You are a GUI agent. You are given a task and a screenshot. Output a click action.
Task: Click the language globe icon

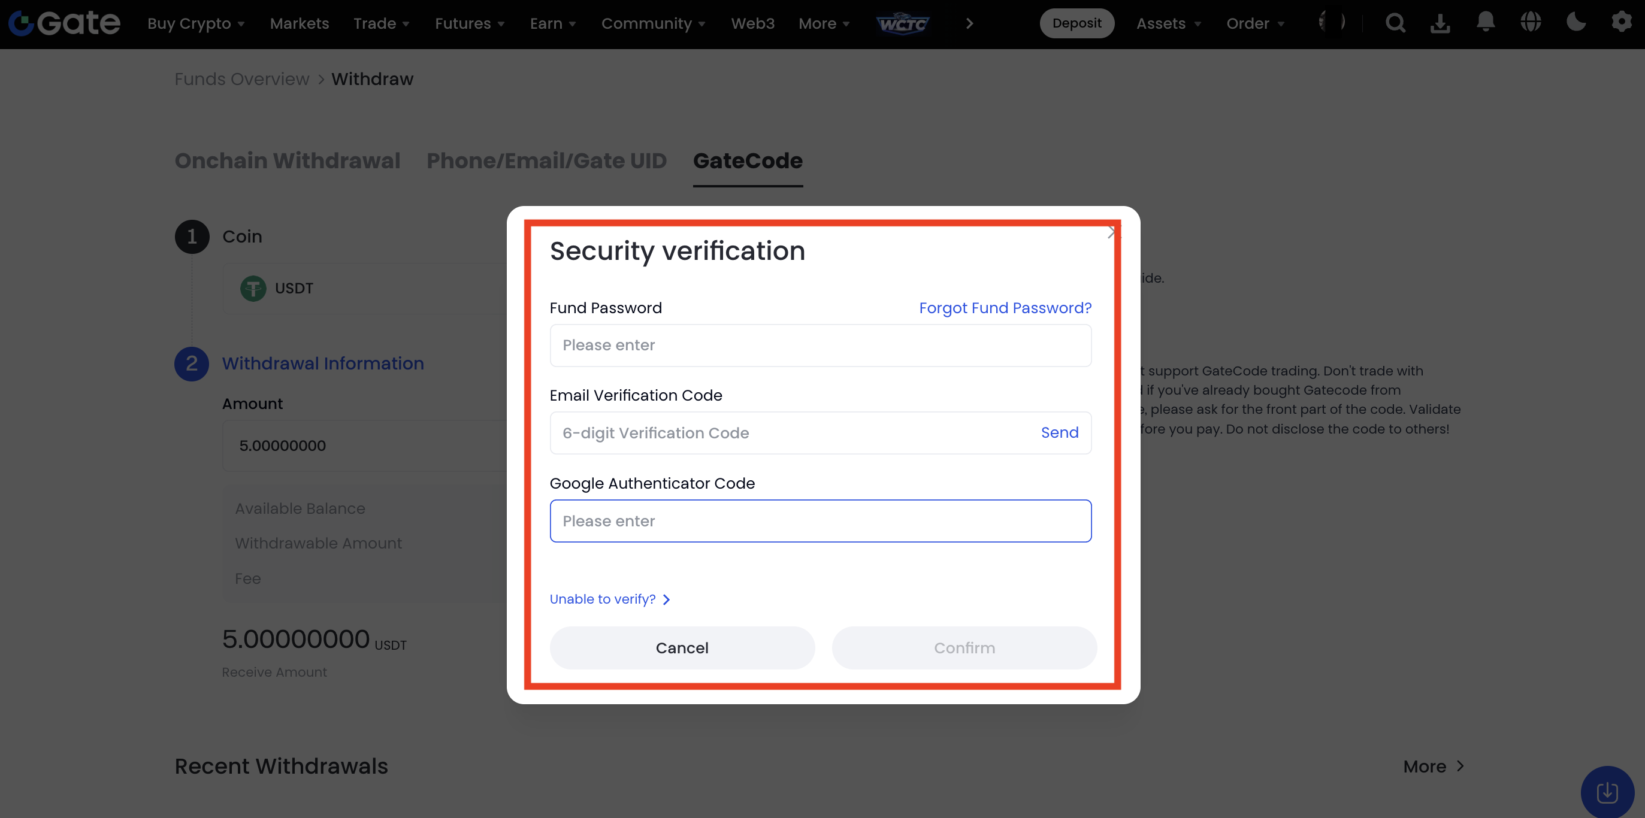[x=1531, y=22]
